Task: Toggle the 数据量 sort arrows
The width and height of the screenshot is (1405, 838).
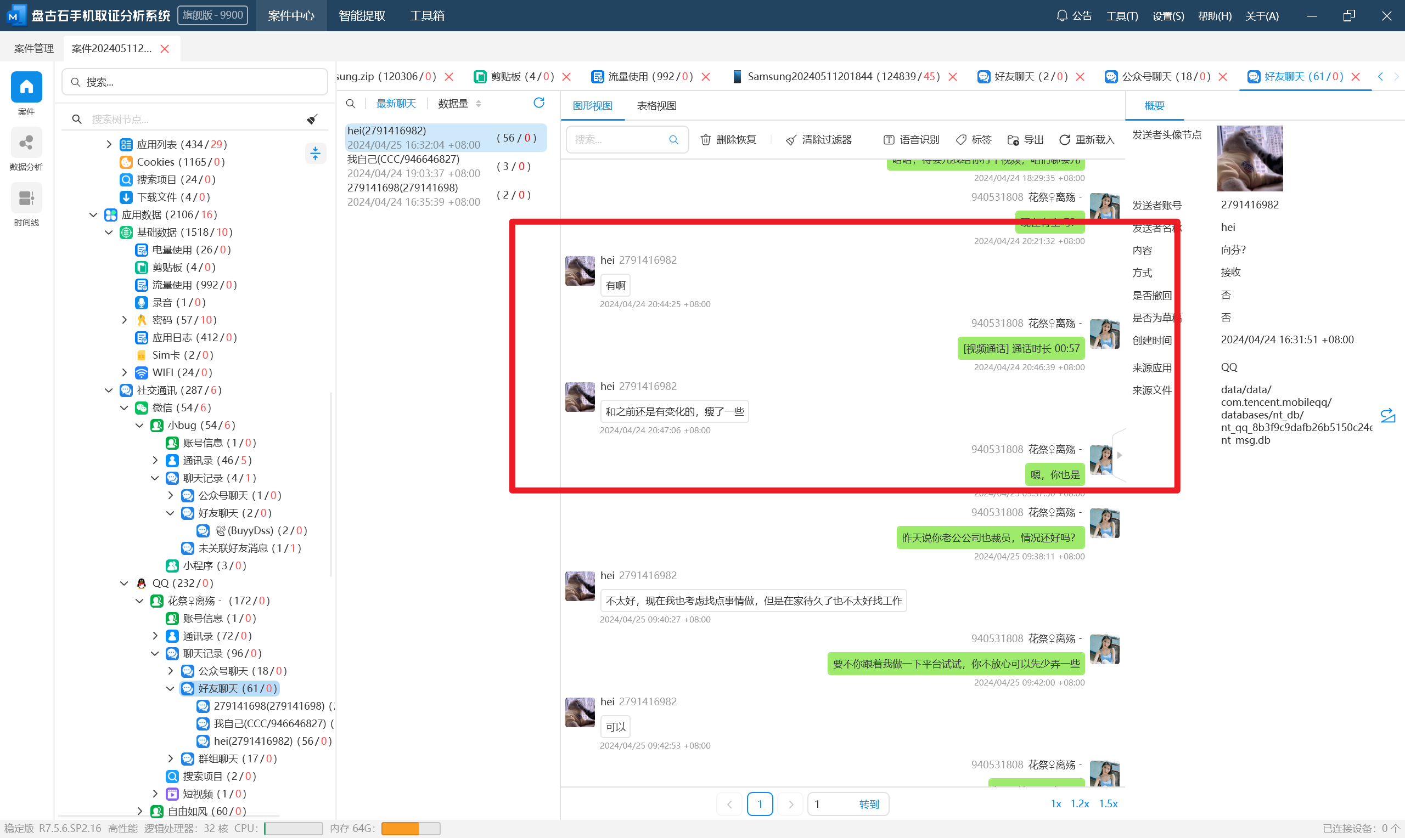Action: (x=479, y=103)
